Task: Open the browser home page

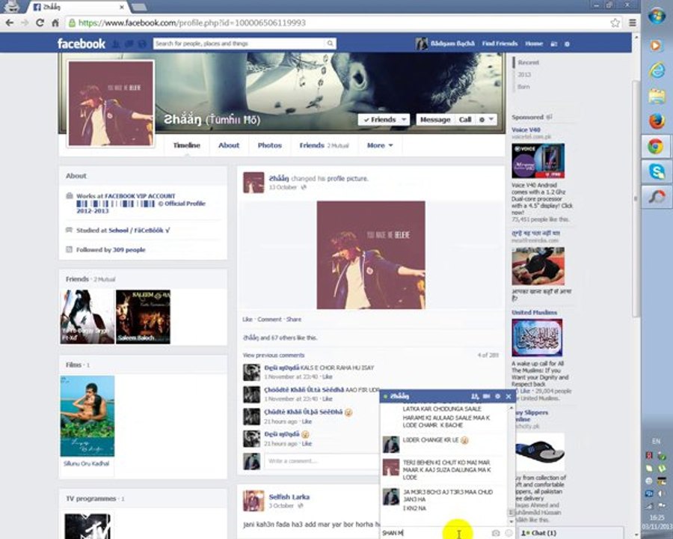Action: (55, 22)
